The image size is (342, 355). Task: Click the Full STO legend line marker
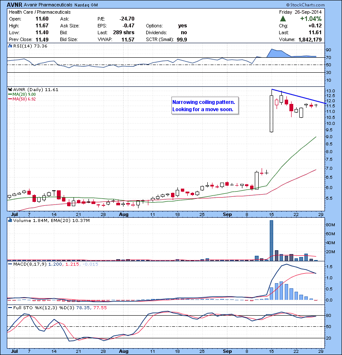tap(10, 308)
